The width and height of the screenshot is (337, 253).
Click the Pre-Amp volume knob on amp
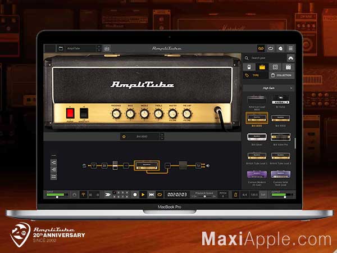187,114
